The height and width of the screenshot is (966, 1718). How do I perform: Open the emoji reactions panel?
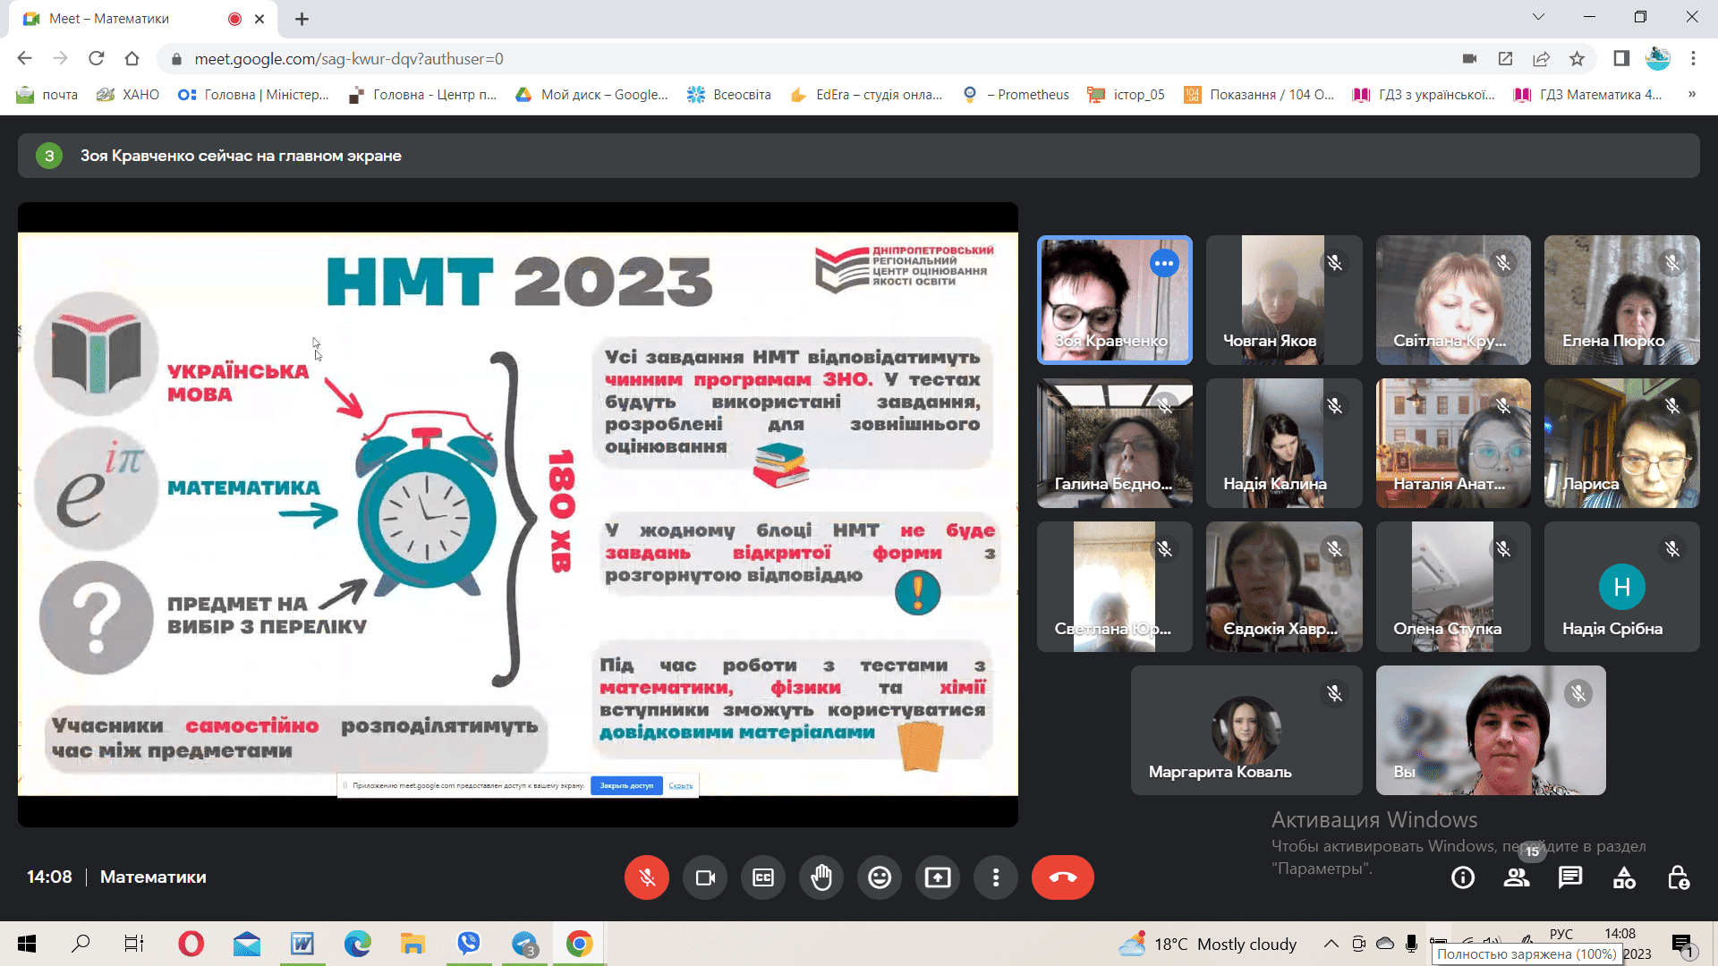point(880,877)
